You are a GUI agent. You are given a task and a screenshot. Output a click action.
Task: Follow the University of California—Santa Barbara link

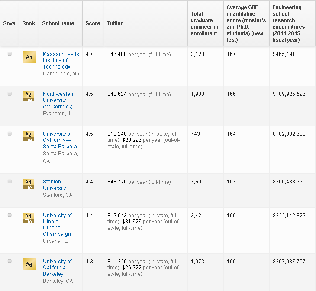(59, 140)
